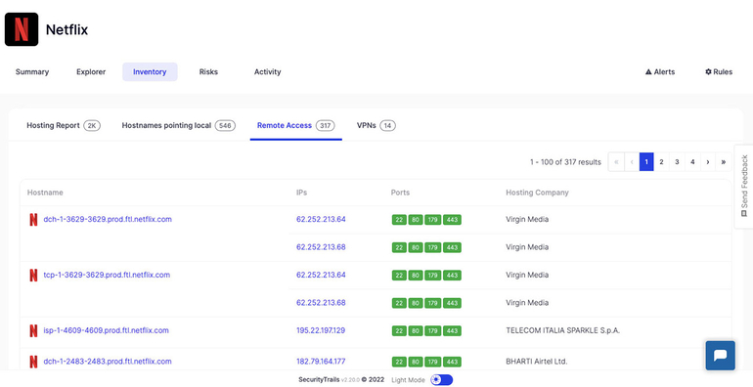Open the Alerts panel
753x387 pixels.
[x=660, y=72]
